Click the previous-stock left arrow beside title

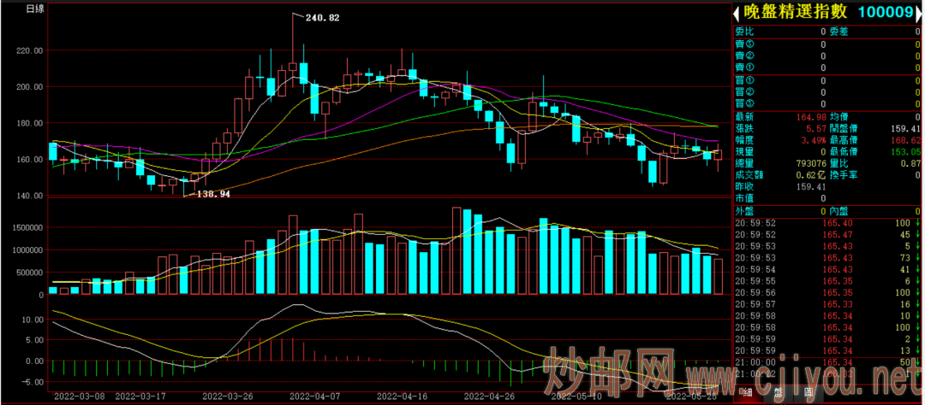click(737, 12)
